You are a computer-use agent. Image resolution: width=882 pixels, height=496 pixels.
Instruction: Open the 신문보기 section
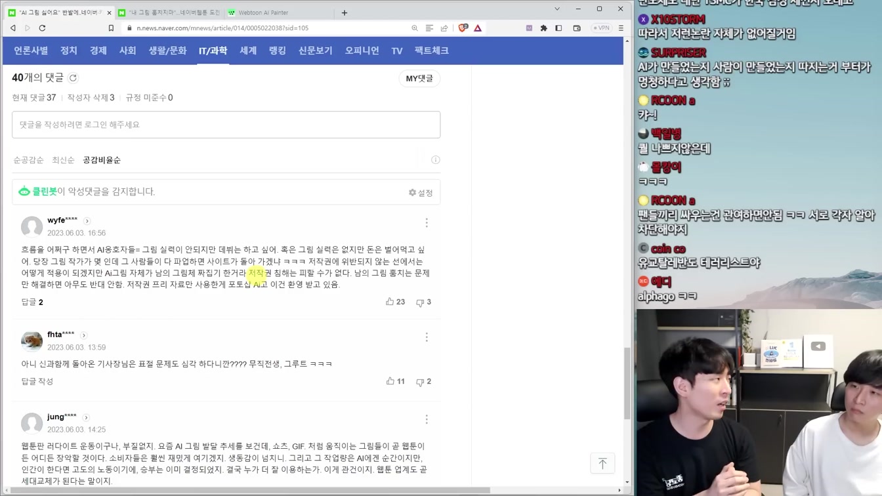point(316,51)
